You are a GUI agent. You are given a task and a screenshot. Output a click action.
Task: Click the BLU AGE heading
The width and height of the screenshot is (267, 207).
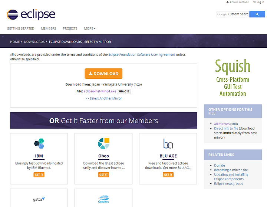pyautogui.click(x=168, y=156)
